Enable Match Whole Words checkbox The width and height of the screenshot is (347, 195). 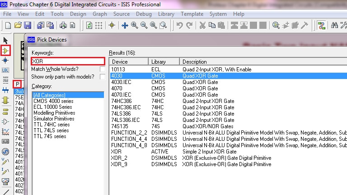point(102,69)
